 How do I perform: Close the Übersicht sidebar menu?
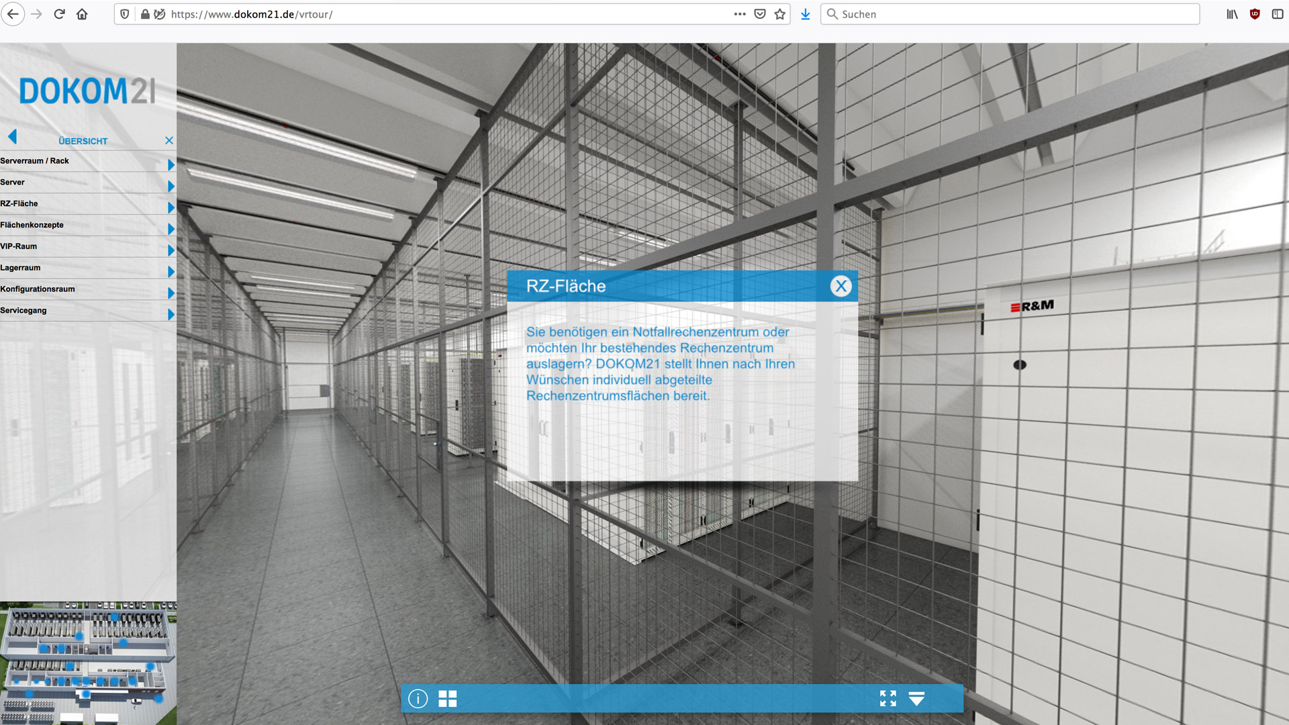[x=169, y=140]
